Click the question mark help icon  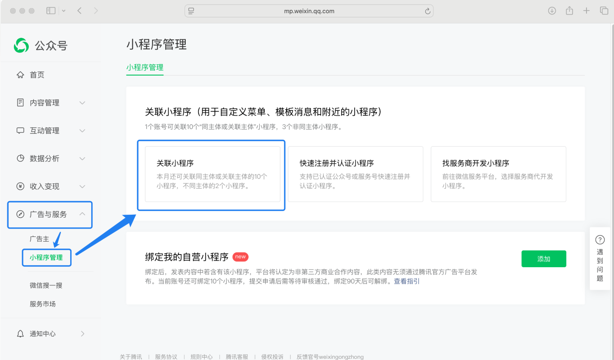(x=600, y=240)
